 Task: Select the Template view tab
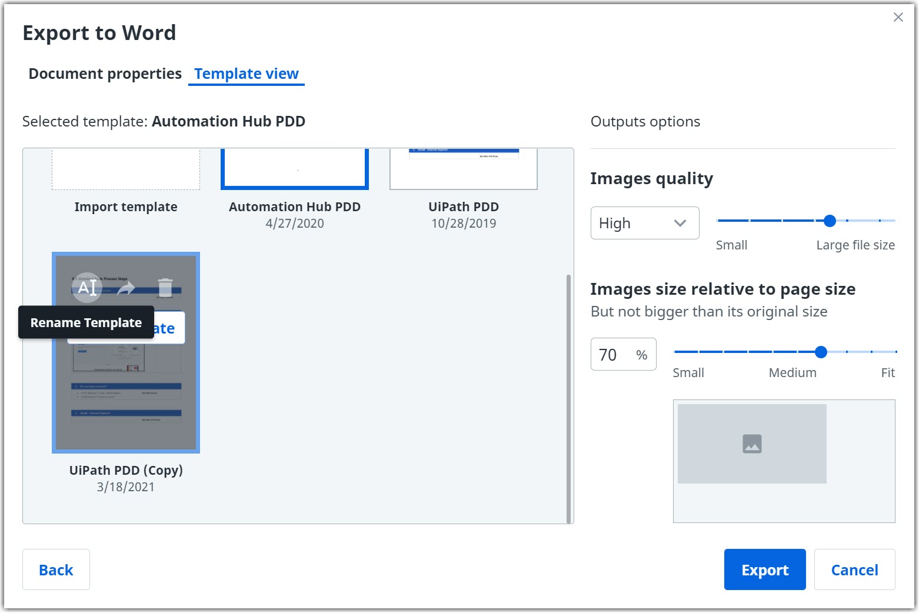(247, 74)
